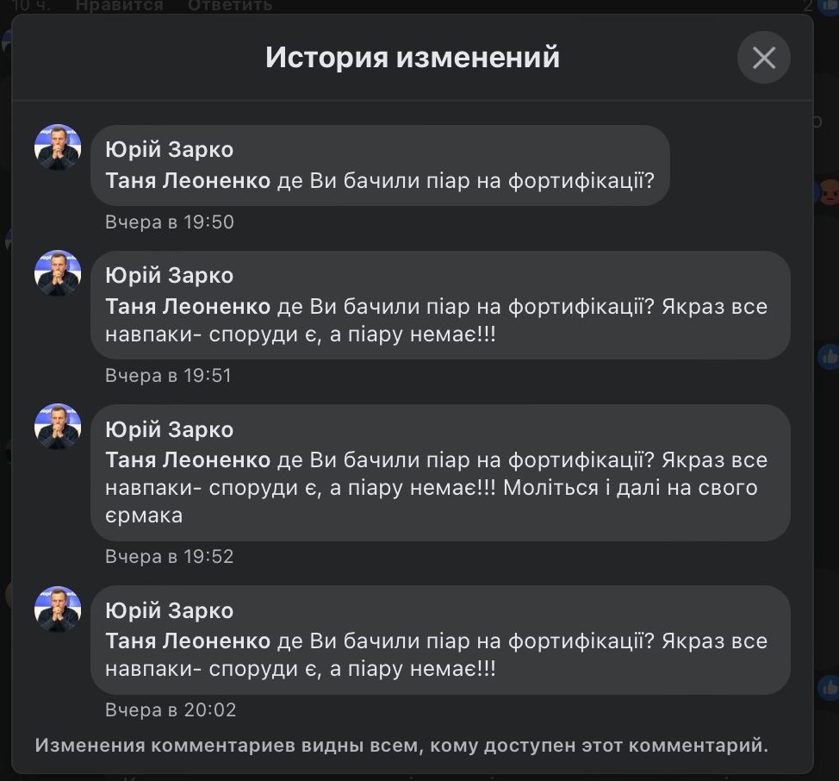This screenshot has height=781, width=839.
Task: Open Юрій Зарко name in second comment
Action: 169,275
